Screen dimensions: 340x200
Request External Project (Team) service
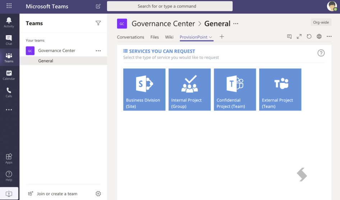click(x=280, y=90)
